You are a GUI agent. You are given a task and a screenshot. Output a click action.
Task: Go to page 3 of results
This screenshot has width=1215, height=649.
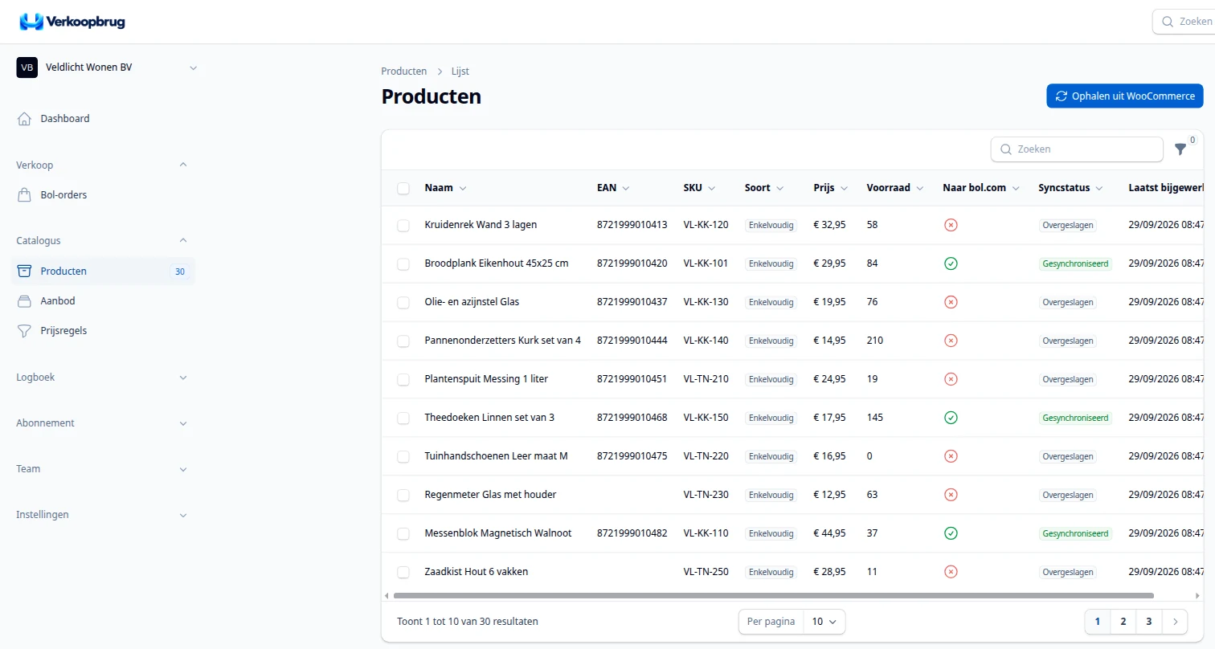click(1149, 622)
